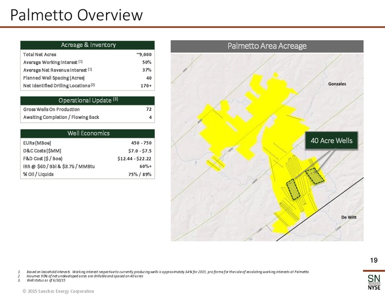This screenshot has width=385, height=298.
Task: Select the $12.44 - $22.22 value
Action: [134, 158]
